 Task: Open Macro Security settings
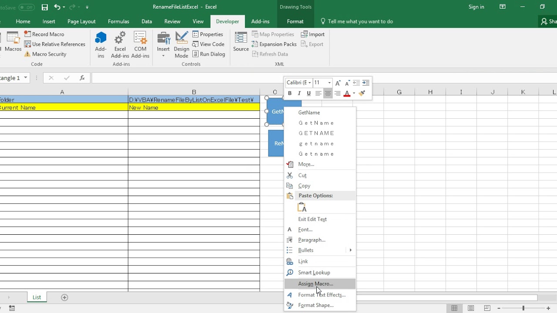click(x=45, y=54)
